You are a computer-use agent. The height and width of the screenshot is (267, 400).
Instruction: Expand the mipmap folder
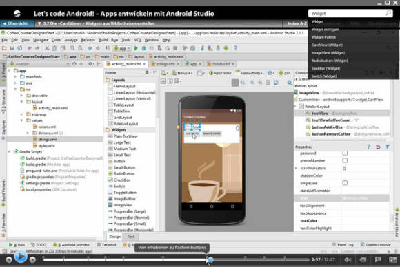tap(21, 114)
